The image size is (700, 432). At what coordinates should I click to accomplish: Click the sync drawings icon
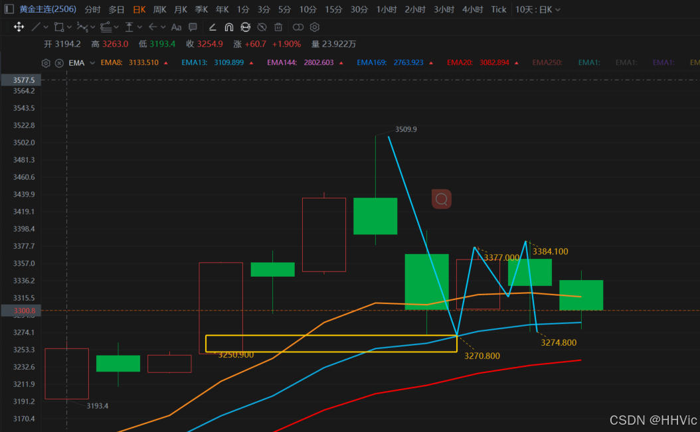click(246, 27)
